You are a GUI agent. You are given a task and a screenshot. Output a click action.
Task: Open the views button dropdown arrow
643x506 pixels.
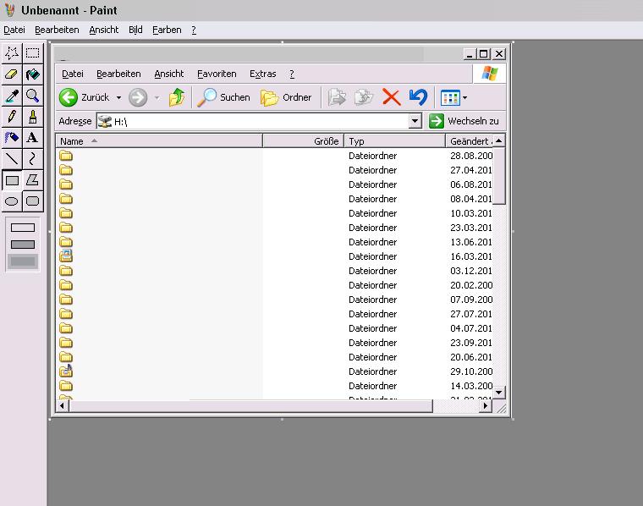pos(465,98)
